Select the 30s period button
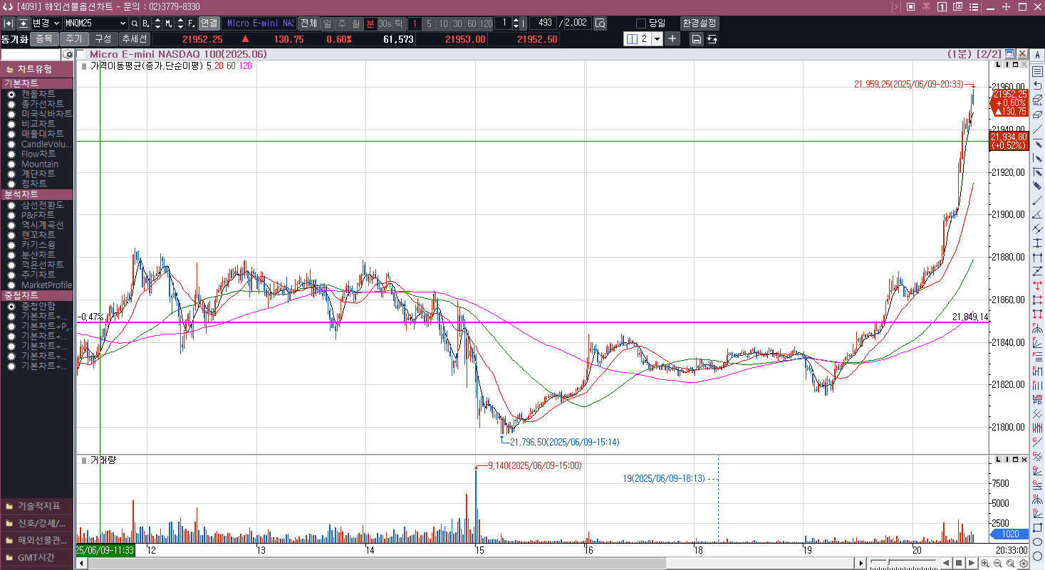The height and width of the screenshot is (570, 1045). pyautogui.click(x=385, y=23)
